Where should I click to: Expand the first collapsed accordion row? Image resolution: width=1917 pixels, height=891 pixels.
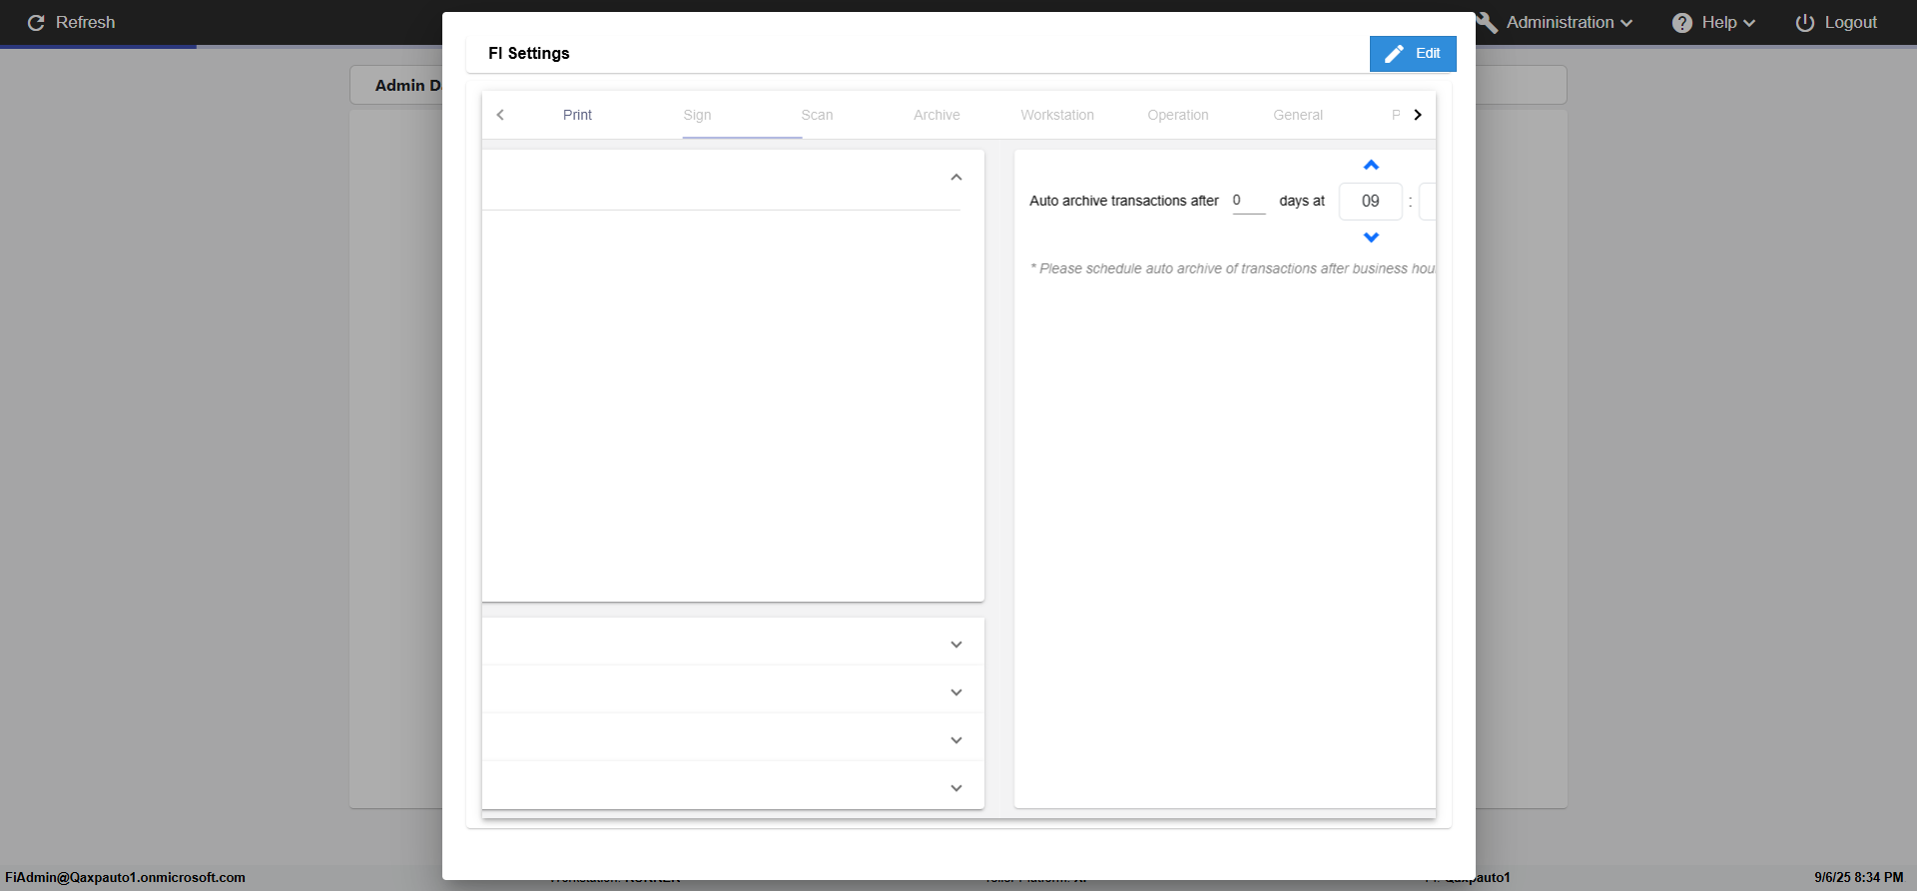click(956, 645)
